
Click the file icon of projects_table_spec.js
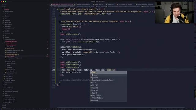tap(6, 54)
